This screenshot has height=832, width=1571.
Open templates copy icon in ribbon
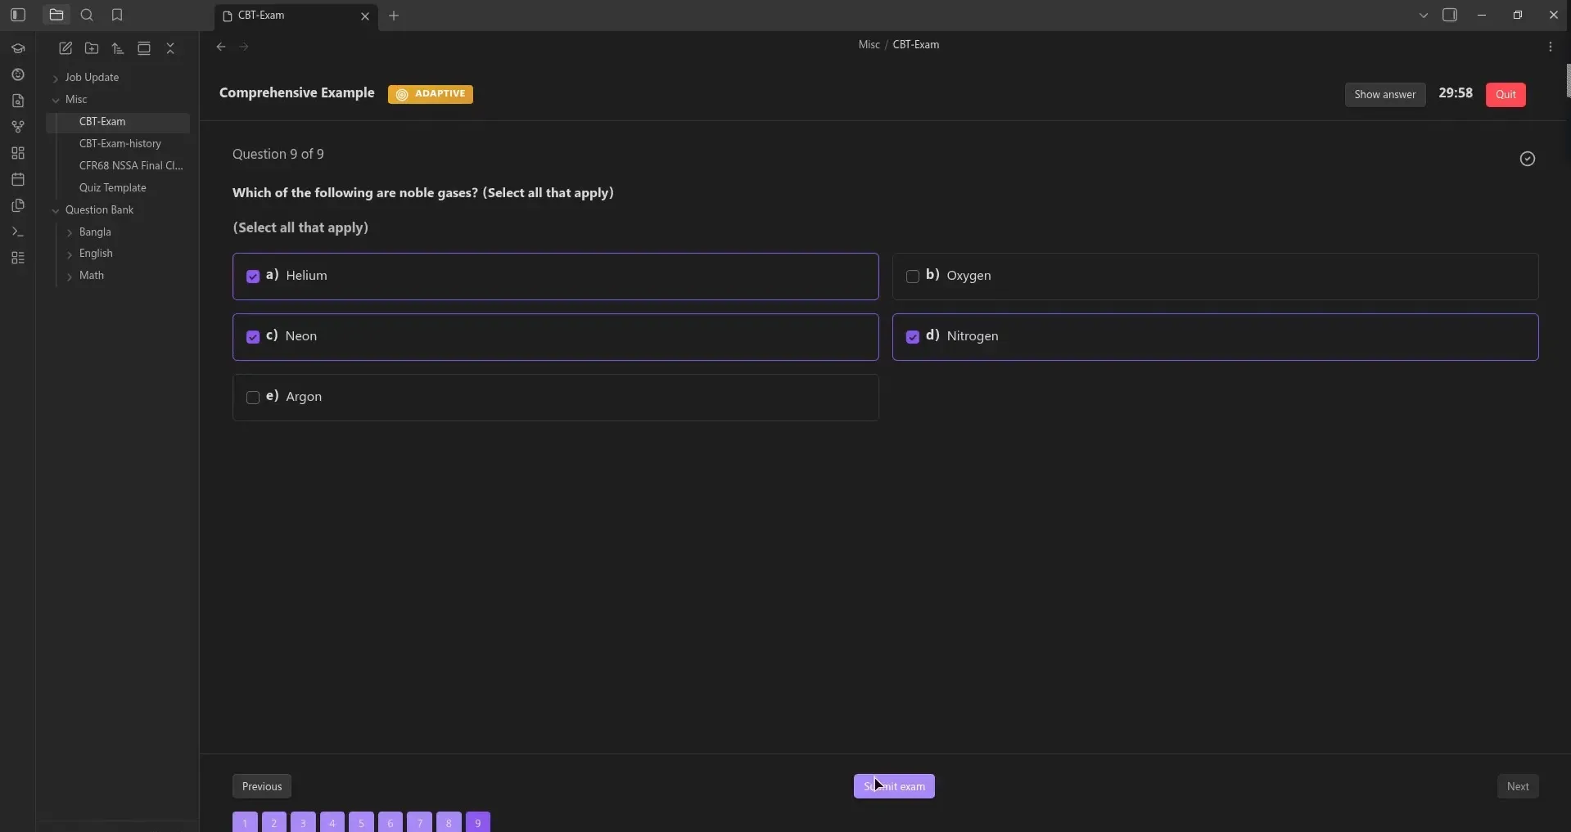coord(18,205)
